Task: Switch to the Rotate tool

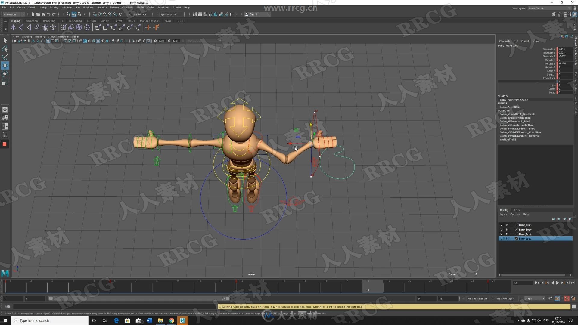Action: tap(5, 74)
